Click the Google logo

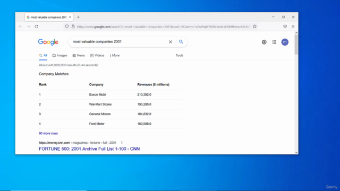coord(48,42)
